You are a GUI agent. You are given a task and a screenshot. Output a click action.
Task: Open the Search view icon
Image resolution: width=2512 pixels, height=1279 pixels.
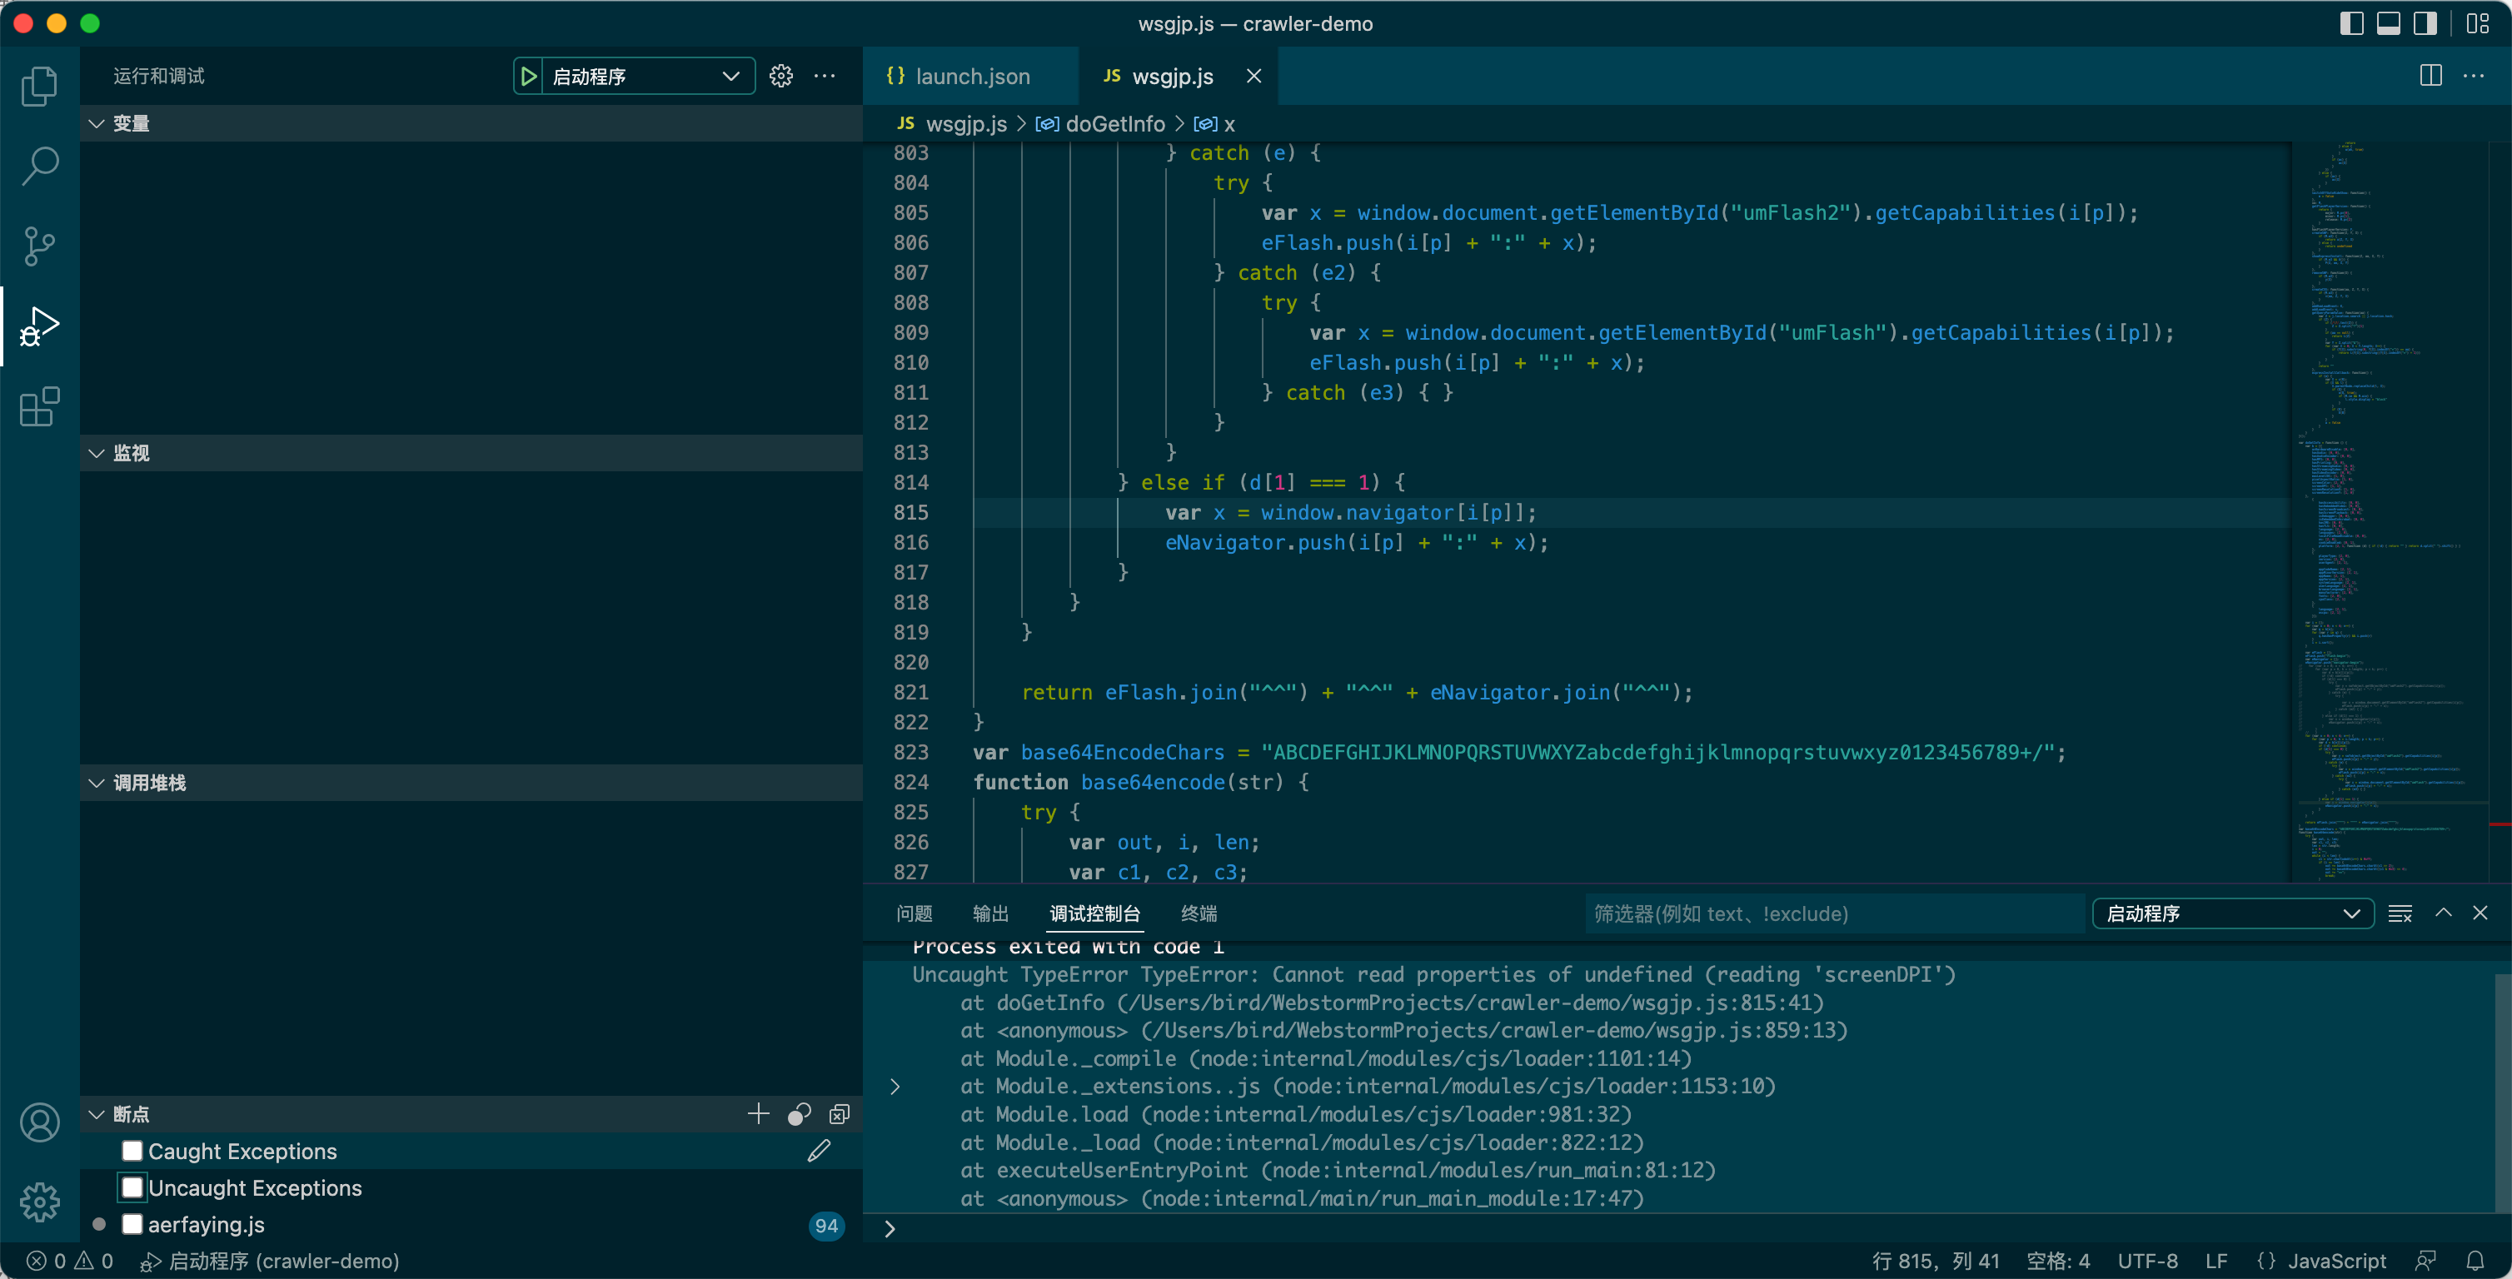click(x=39, y=166)
